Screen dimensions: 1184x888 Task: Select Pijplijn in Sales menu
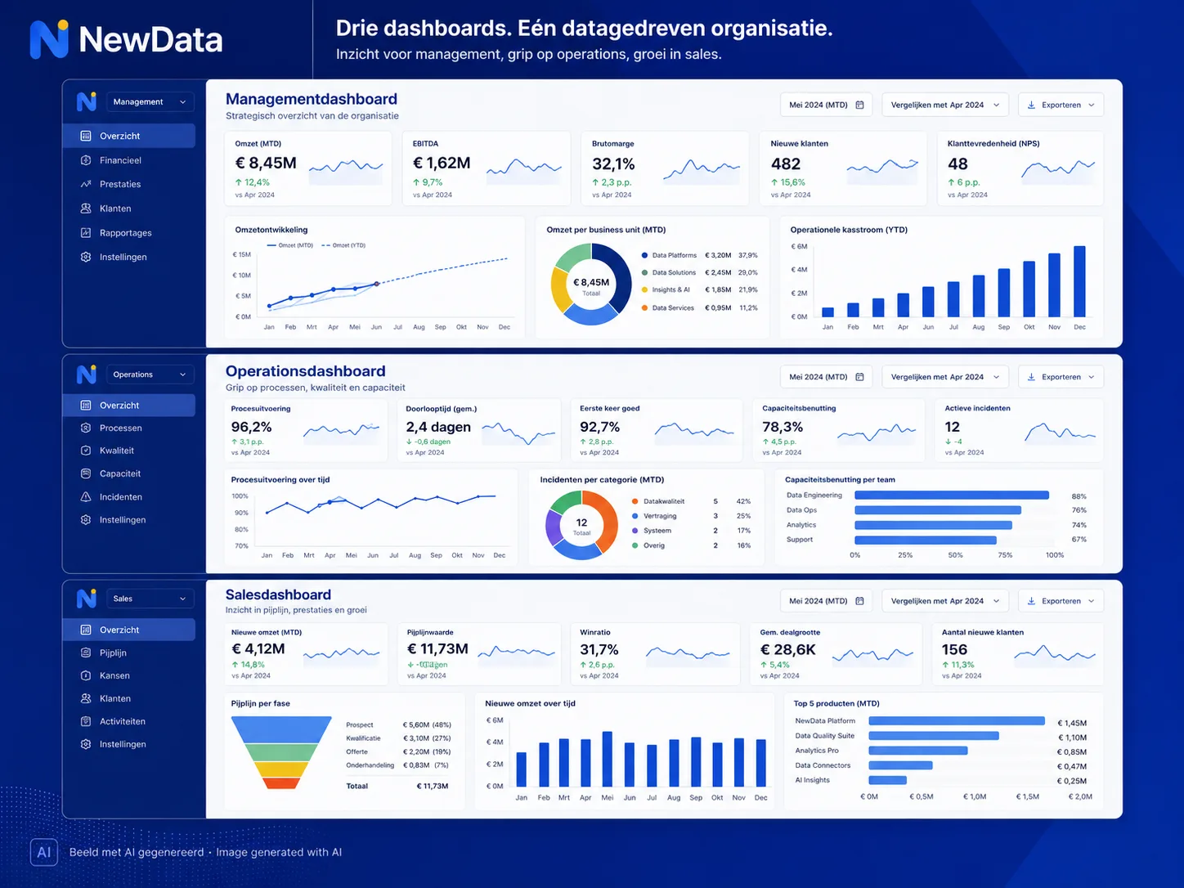tap(129, 653)
